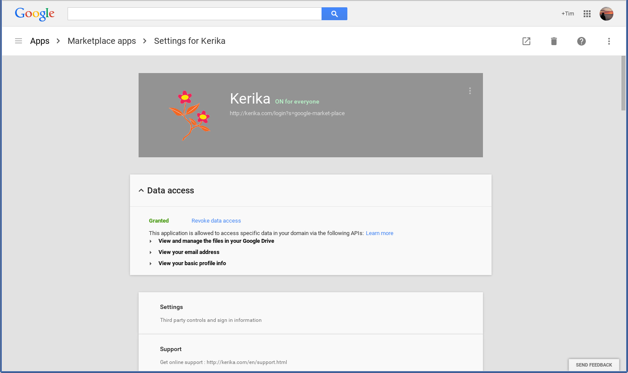
Task: Open the Support section
Action: (x=311, y=353)
